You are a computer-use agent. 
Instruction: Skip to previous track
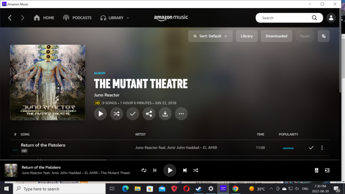[x=155, y=170]
